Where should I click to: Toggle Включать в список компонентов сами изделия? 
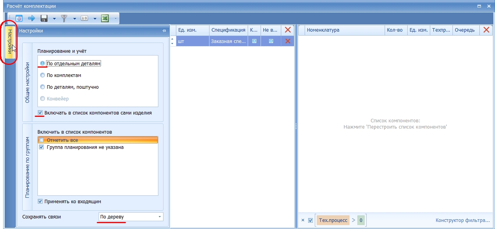coord(95,113)
